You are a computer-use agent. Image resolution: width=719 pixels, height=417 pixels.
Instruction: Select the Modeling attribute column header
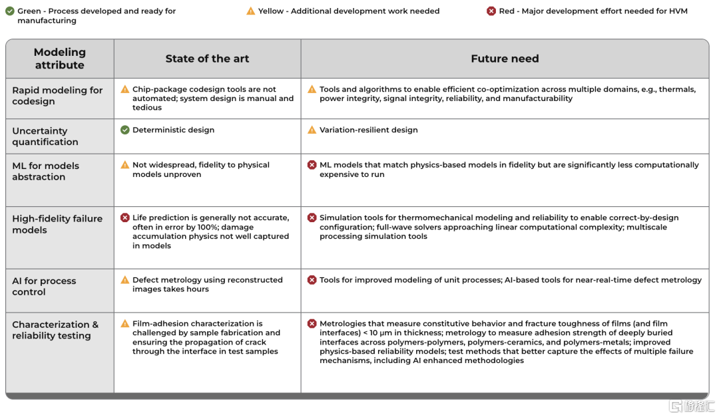(60, 59)
